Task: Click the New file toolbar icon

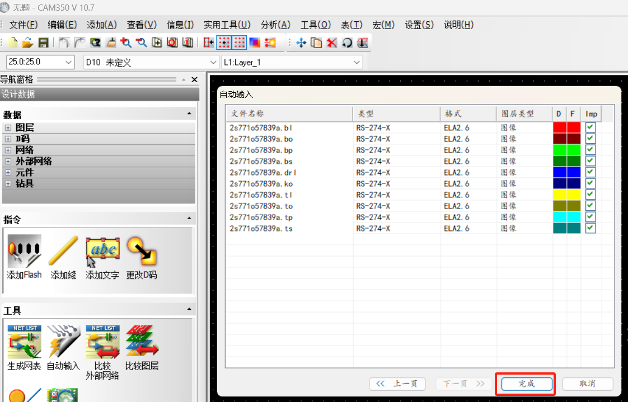Action: pos(13,42)
